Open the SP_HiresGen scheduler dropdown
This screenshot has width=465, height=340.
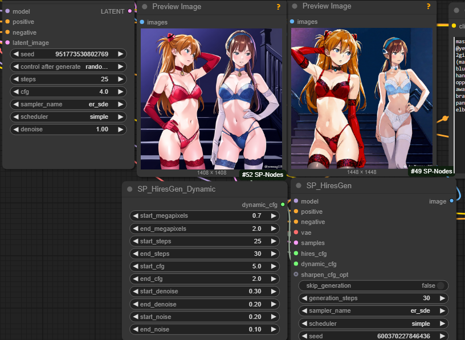373,324
